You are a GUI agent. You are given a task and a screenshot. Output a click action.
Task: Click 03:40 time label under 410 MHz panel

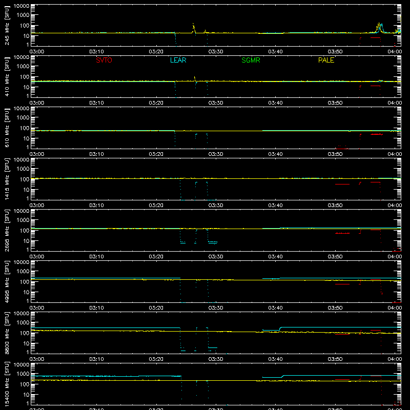[x=275, y=103]
